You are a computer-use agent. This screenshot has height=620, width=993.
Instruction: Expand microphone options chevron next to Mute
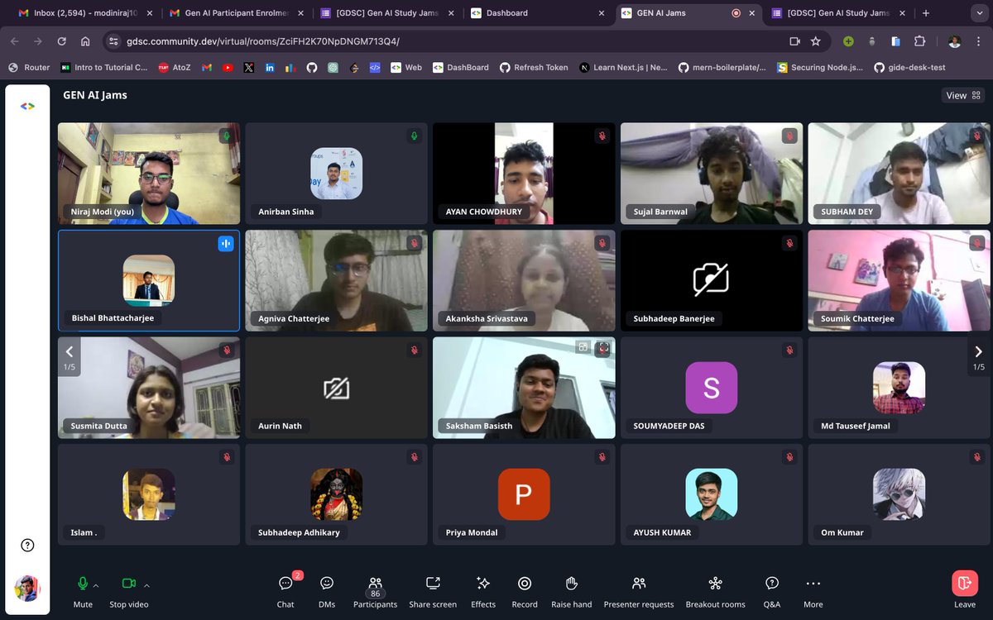click(96, 585)
